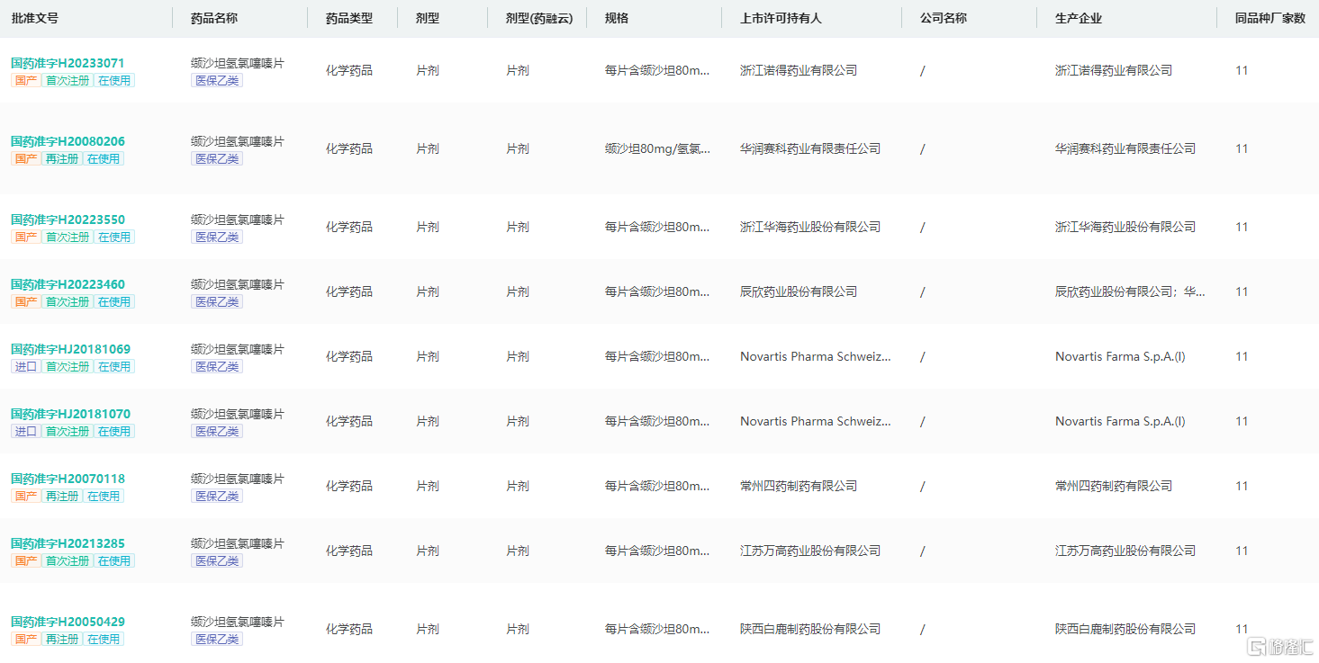1319x663 pixels.
Task: Select holder 陕西白鹿制药股份有限公司
Action: coord(810,629)
